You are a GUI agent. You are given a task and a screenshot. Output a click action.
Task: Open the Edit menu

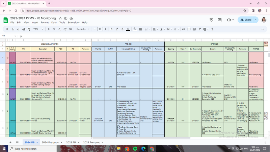19,23
